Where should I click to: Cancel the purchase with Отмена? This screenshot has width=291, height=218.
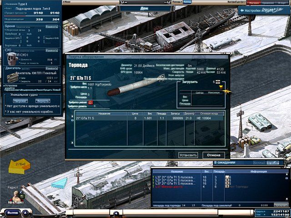tap(213, 155)
